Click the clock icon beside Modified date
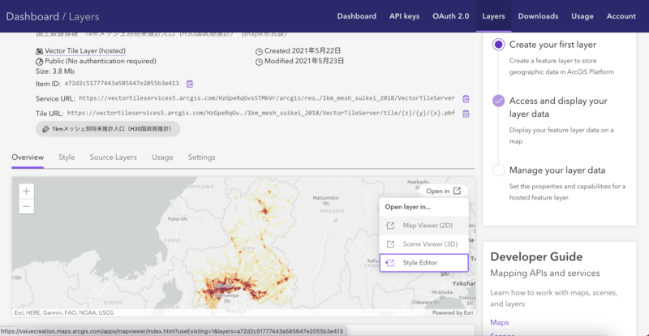Screen dimensions: 649x336 coord(259,62)
